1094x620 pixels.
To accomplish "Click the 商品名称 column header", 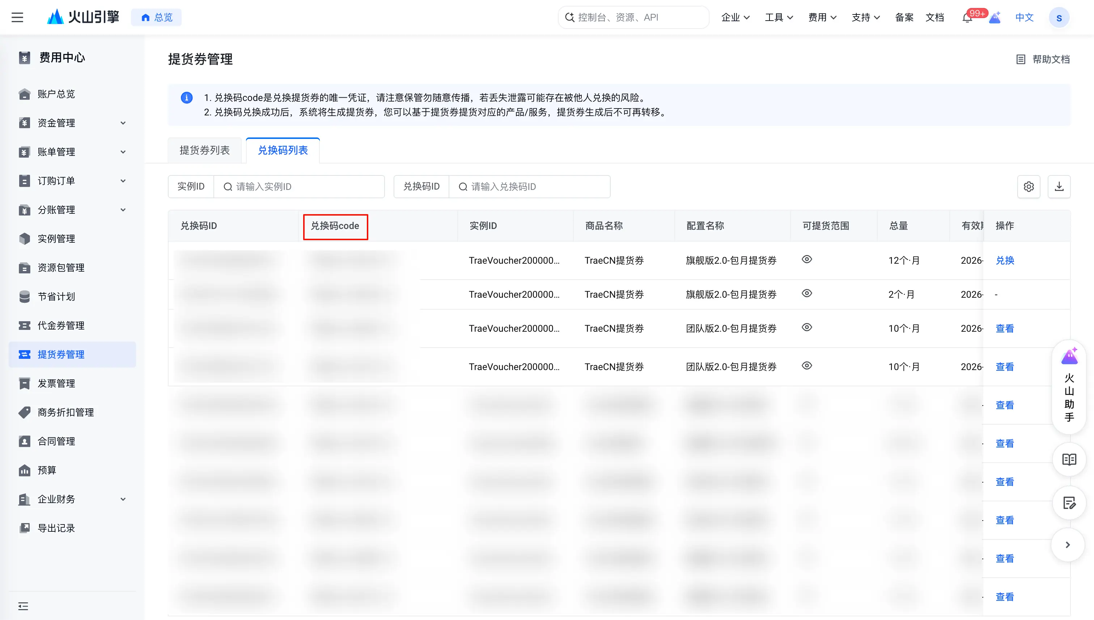I will point(604,226).
